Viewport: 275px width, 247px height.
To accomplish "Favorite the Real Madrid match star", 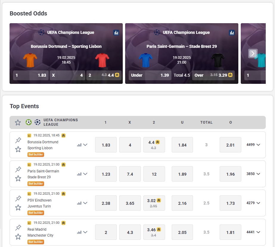I will tap(18, 237).
